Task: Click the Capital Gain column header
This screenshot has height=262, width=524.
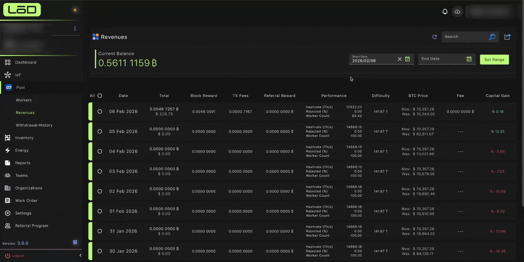Action: click(x=498, y=96)
